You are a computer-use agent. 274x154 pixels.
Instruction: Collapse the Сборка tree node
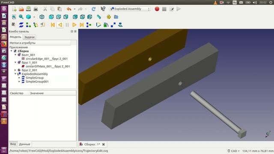12,51
